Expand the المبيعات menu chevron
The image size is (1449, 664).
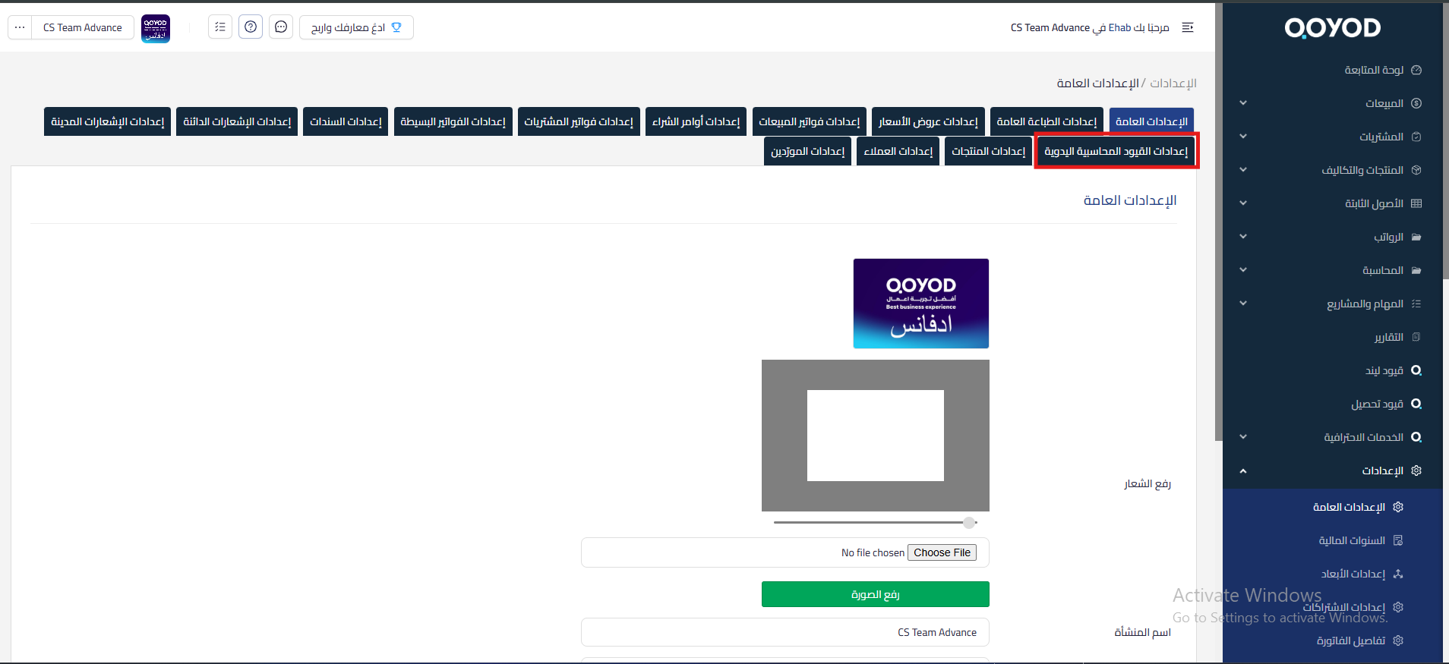[x=1243, y=103]
